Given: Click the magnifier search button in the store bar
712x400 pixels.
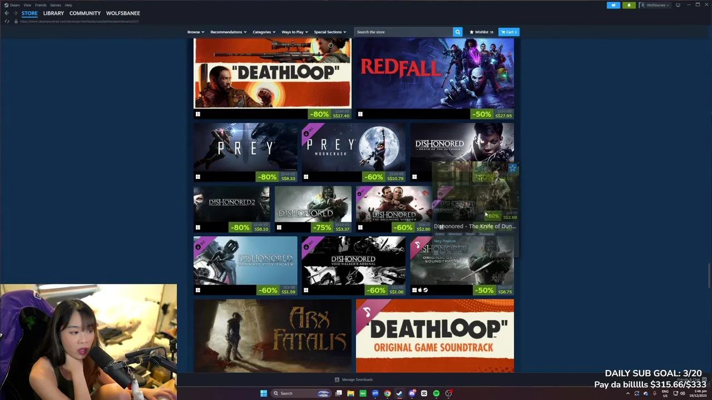Looking at the screenshot, I should click(458, 32).
